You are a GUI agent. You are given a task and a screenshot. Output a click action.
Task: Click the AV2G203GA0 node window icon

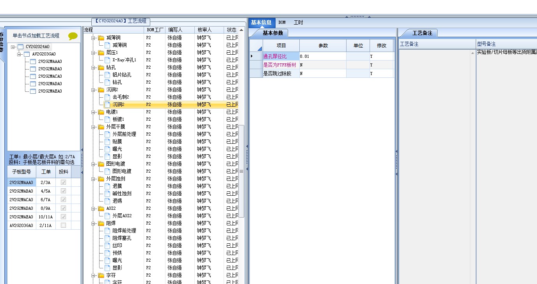[27, 54]
